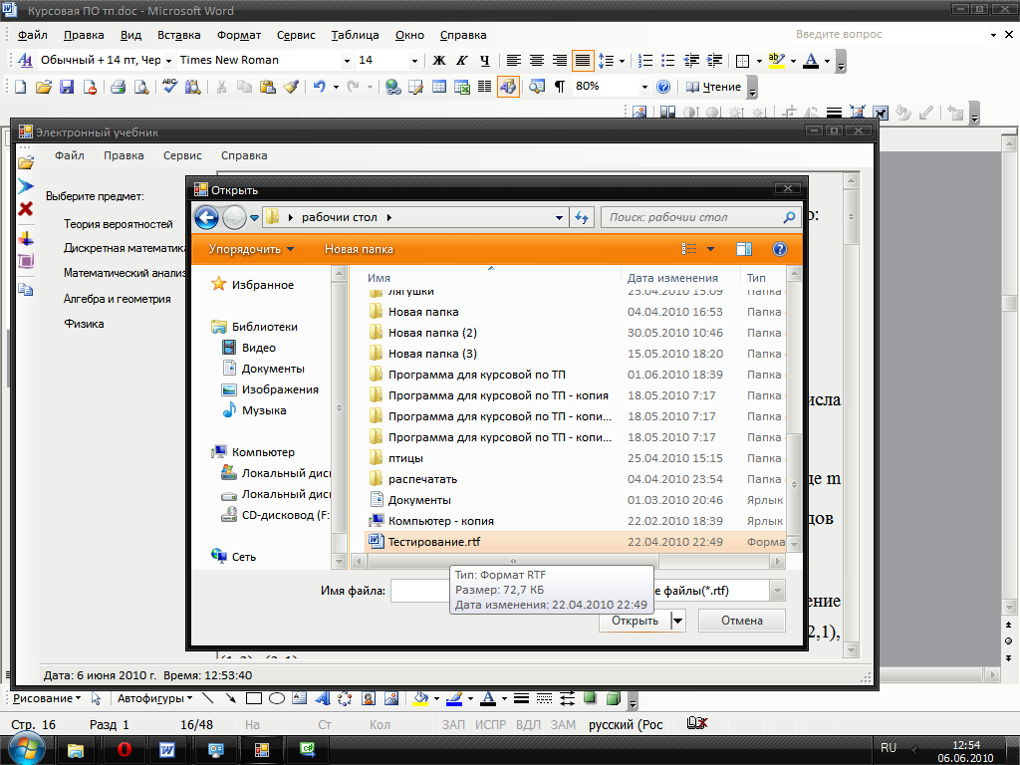Select Сеть in navigation pane

[x=233, y=556]
